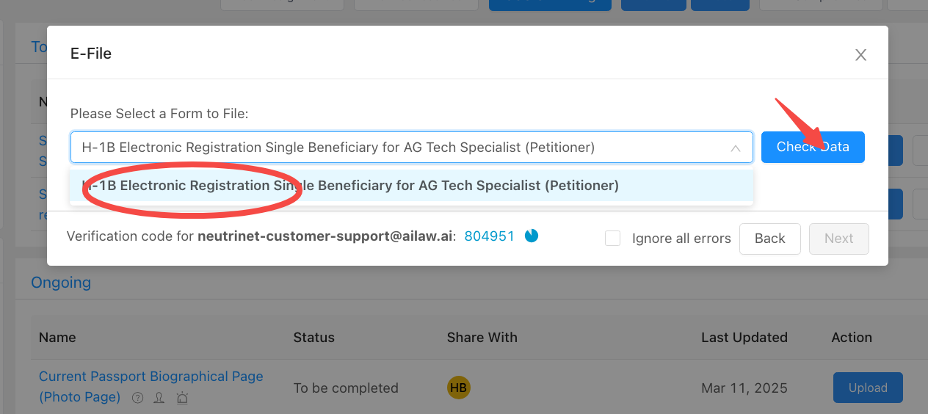Image resolution: width=928 pixels, height=414 pixels.
Task: Click the Upload button for passport page
Action: (x=867, y=388)
